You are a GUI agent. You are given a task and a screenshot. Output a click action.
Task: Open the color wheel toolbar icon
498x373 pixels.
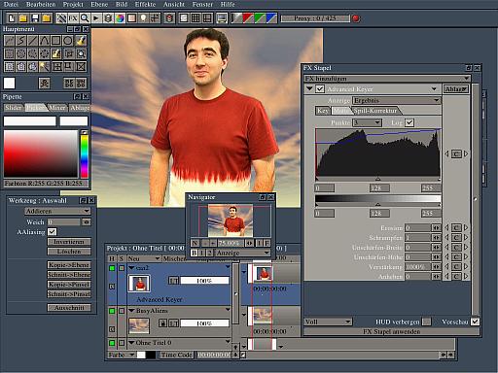pos(120,18)
